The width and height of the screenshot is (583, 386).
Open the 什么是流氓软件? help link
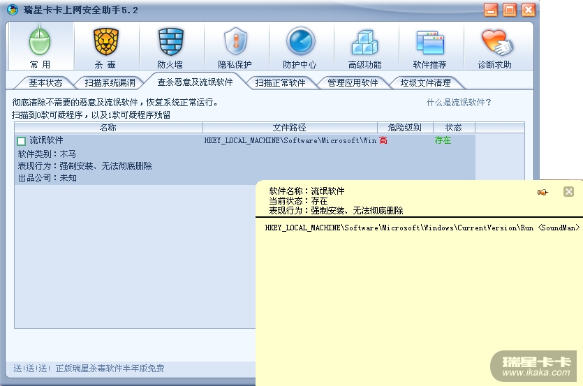[459, 103]
